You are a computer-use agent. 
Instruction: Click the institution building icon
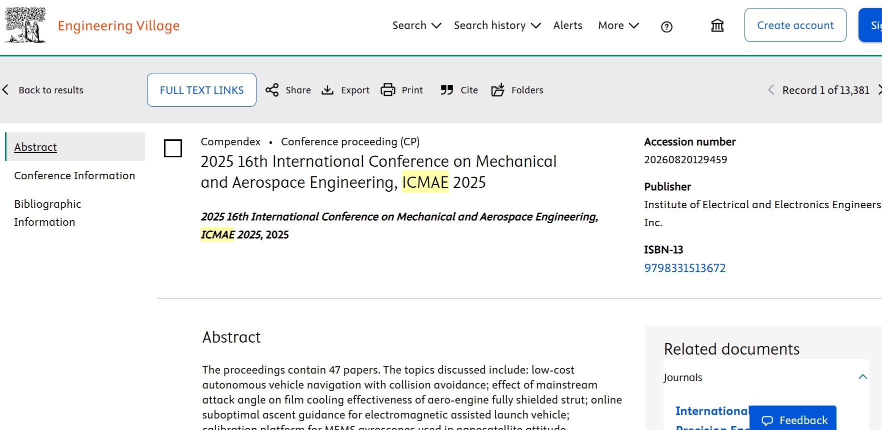[x=717, y=25]
